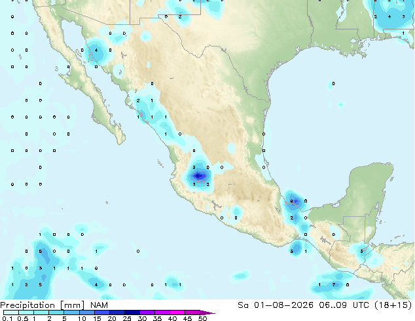Click the 45–50 mm legend swatch

click(192, 312)
